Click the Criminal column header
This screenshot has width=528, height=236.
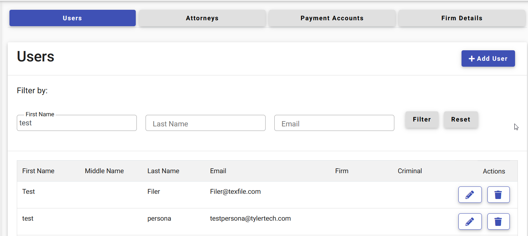pyautogui.click(x=410, y=171)
